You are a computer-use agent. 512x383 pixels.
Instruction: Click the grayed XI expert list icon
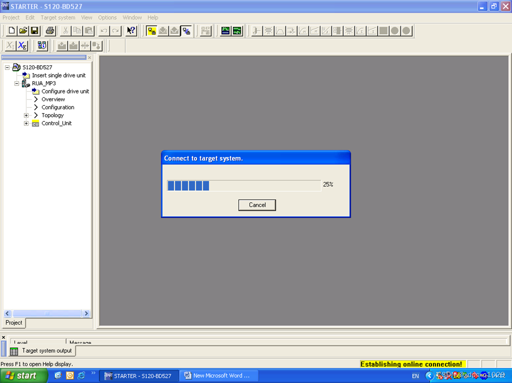click(10, 45)
